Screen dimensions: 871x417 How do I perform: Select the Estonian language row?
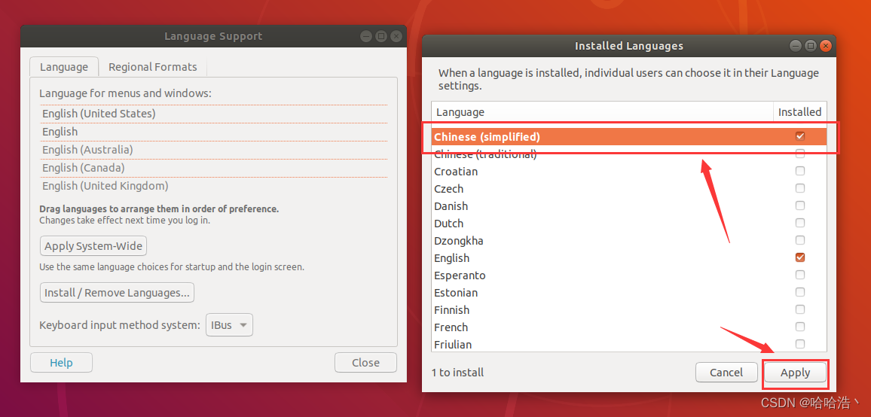[629, 292]
